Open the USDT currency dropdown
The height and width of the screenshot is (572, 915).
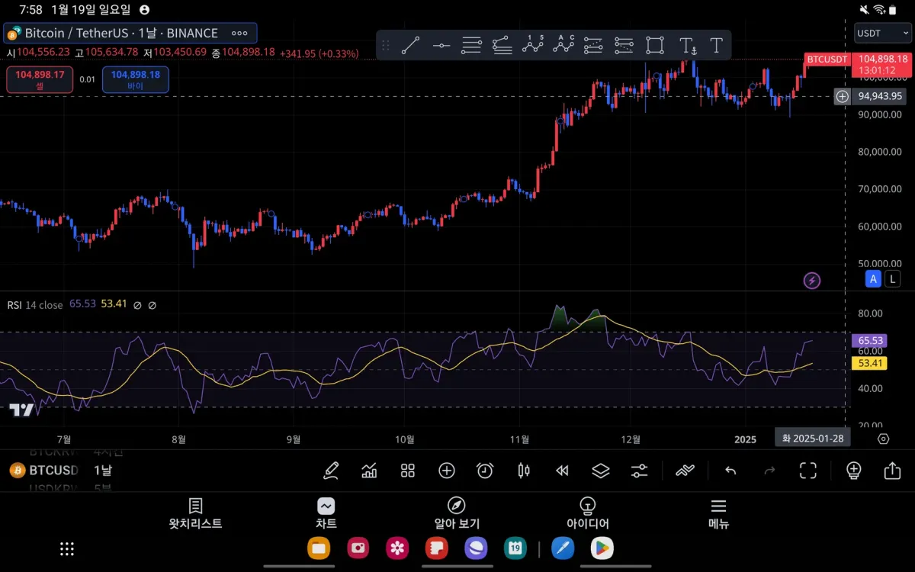point(883,33)
